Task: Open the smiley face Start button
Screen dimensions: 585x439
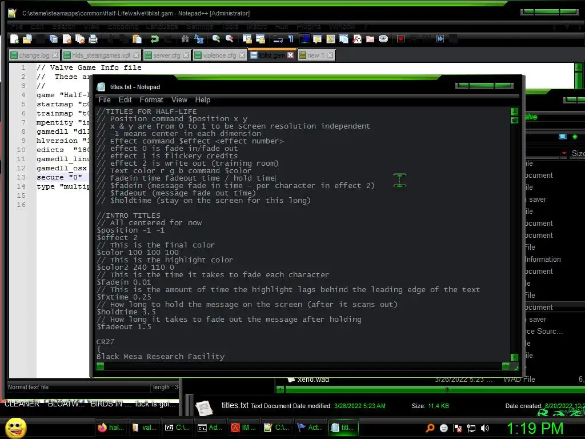Action: coord(15,428)
